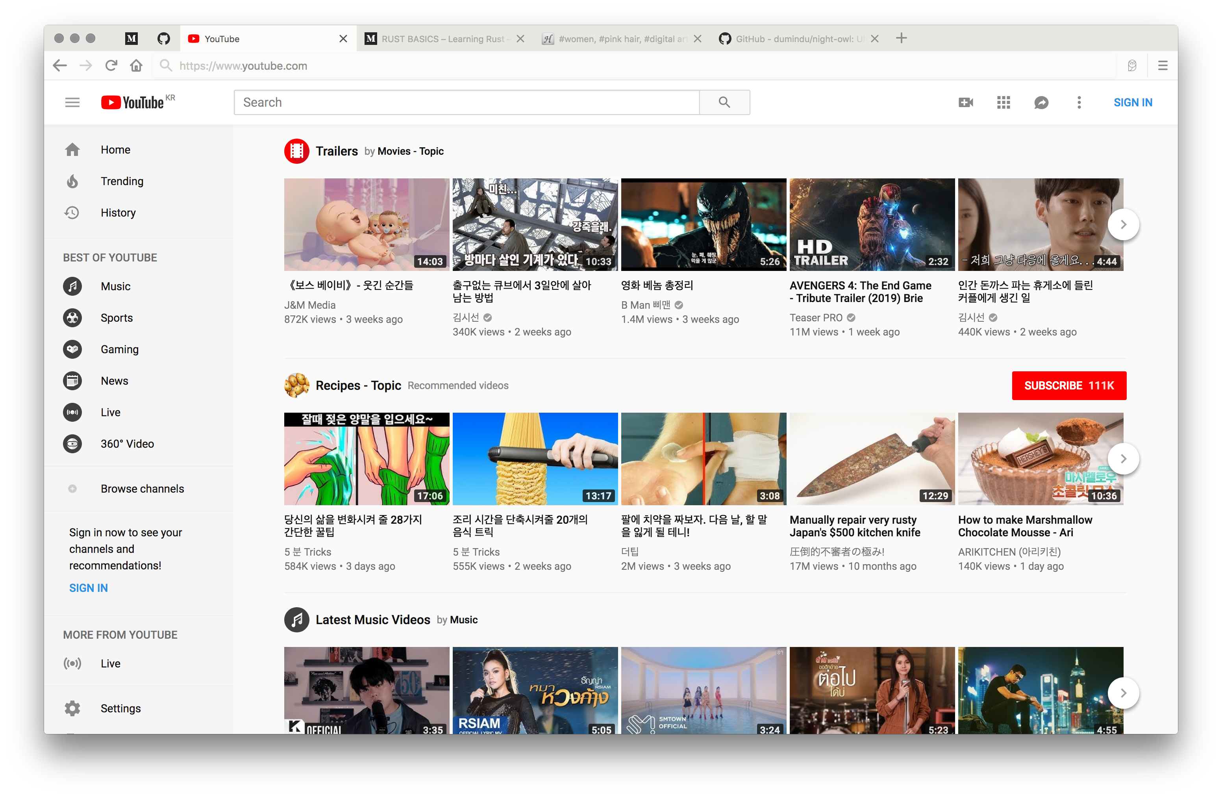Screen dimensions: 1222x797
Task: Open 360° Video channel in sidebar
Action: point(127,444)
